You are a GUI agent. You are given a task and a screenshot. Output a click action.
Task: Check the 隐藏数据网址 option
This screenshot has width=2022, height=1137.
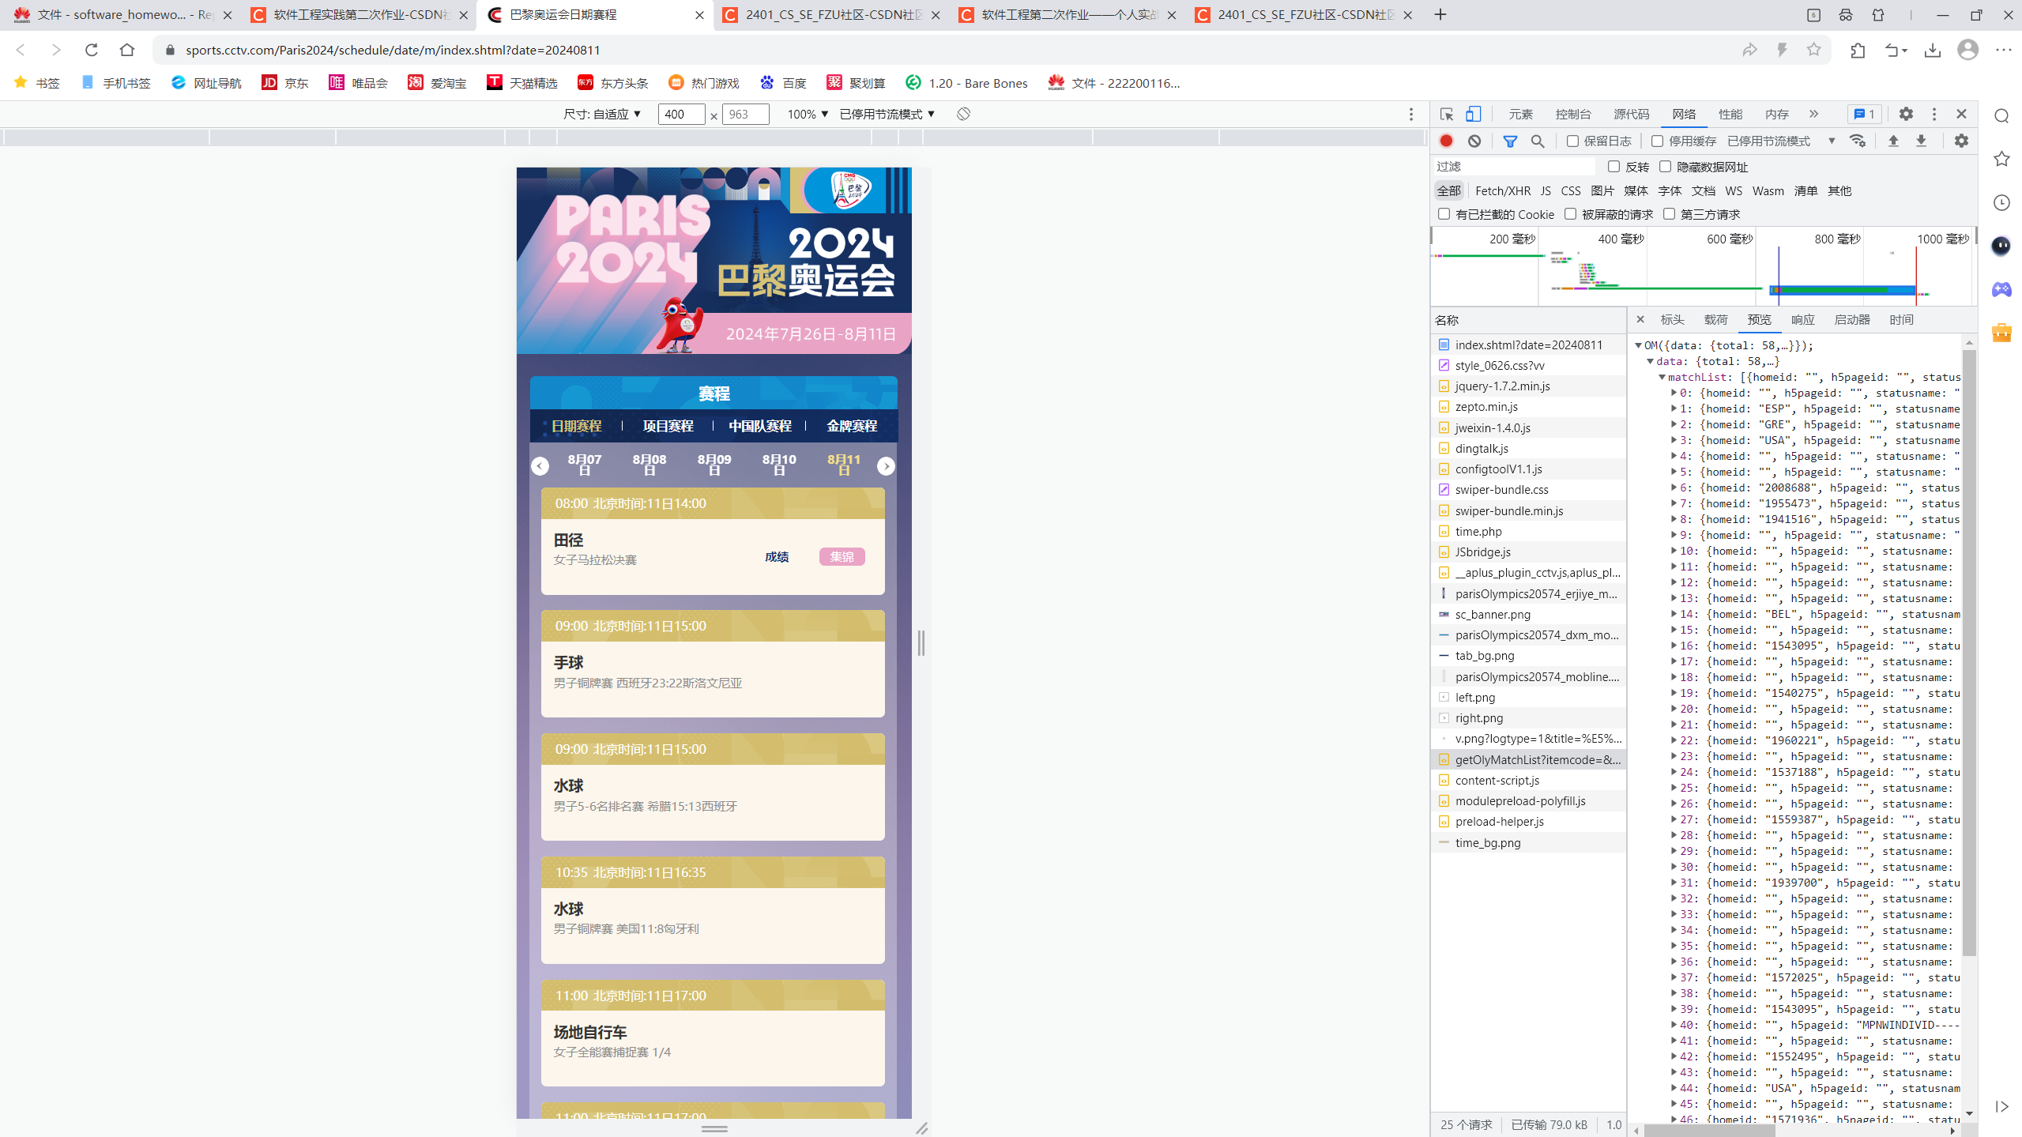[1666, 167]
